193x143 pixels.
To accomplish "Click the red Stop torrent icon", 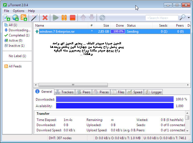I will (73, 18).
